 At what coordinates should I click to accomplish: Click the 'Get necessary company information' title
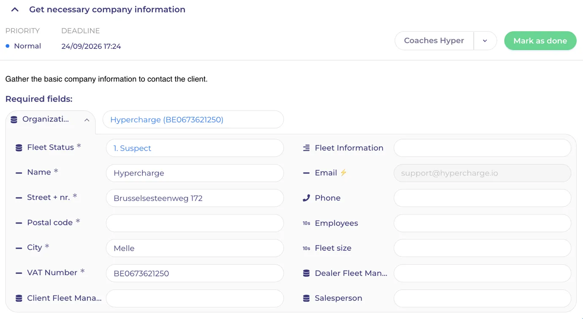[x=107, y=9]
